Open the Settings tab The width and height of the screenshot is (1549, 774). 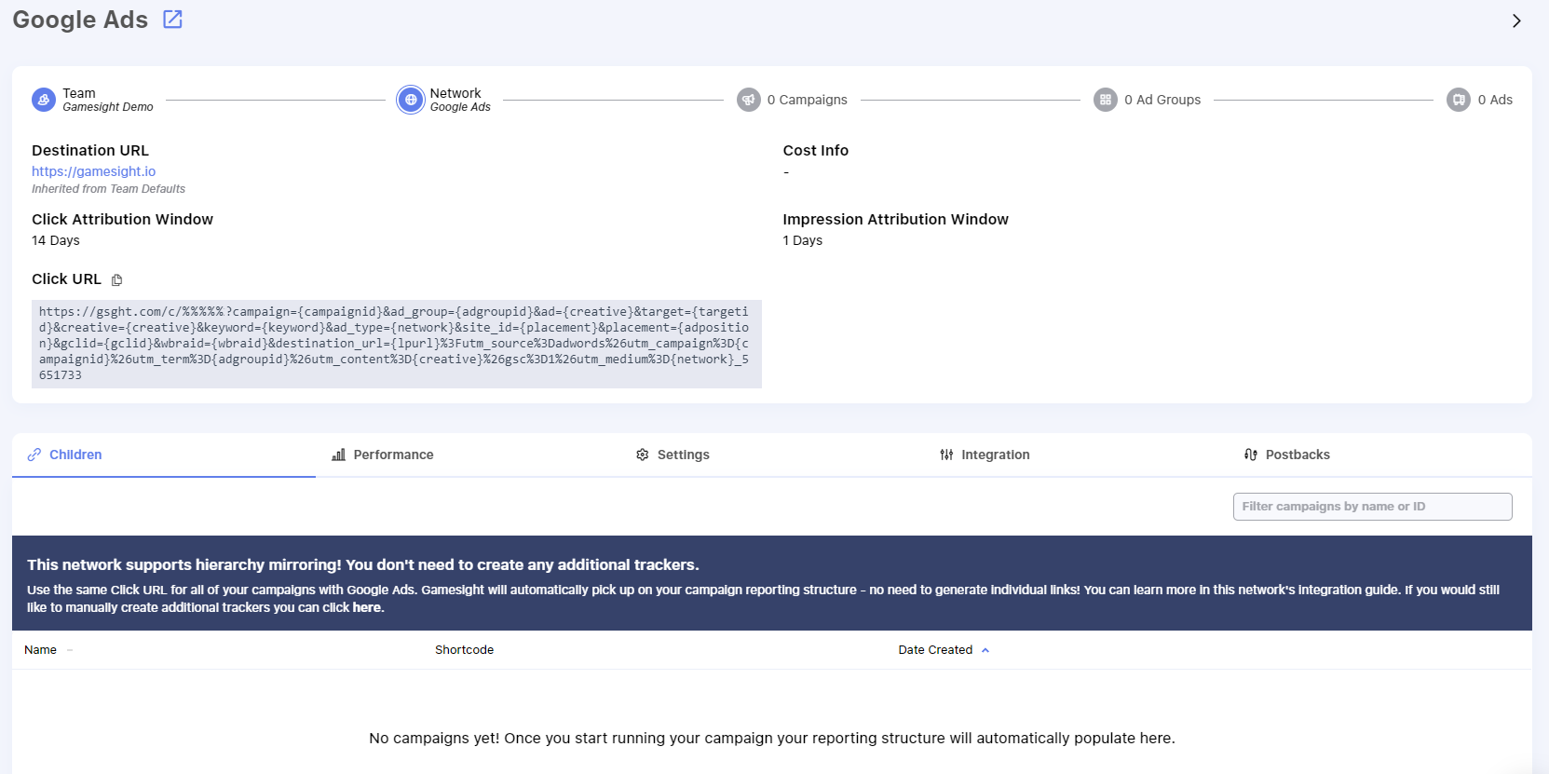771,455
